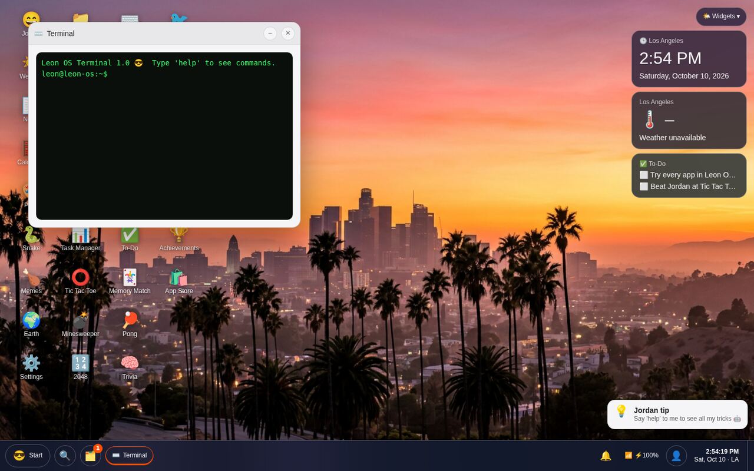Screen dimensions: 754x471
Task: Click the search magnifier in the taskbar
Action: click(x=65, y=455)
